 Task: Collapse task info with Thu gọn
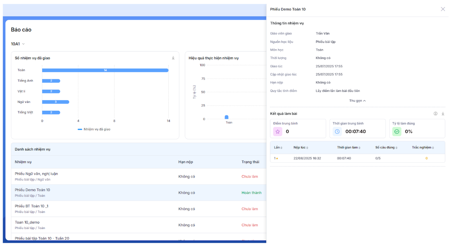point(357,101)
